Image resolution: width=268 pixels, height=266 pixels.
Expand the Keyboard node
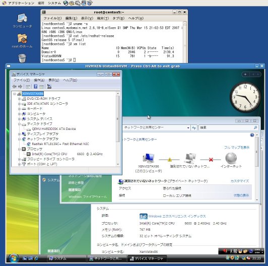point(19,109)
